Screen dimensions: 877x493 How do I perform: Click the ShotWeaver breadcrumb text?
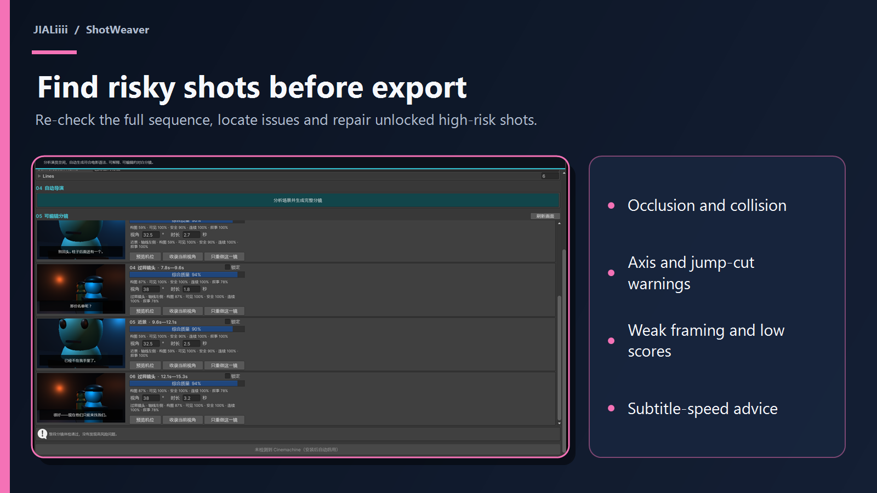pos(117,30)
